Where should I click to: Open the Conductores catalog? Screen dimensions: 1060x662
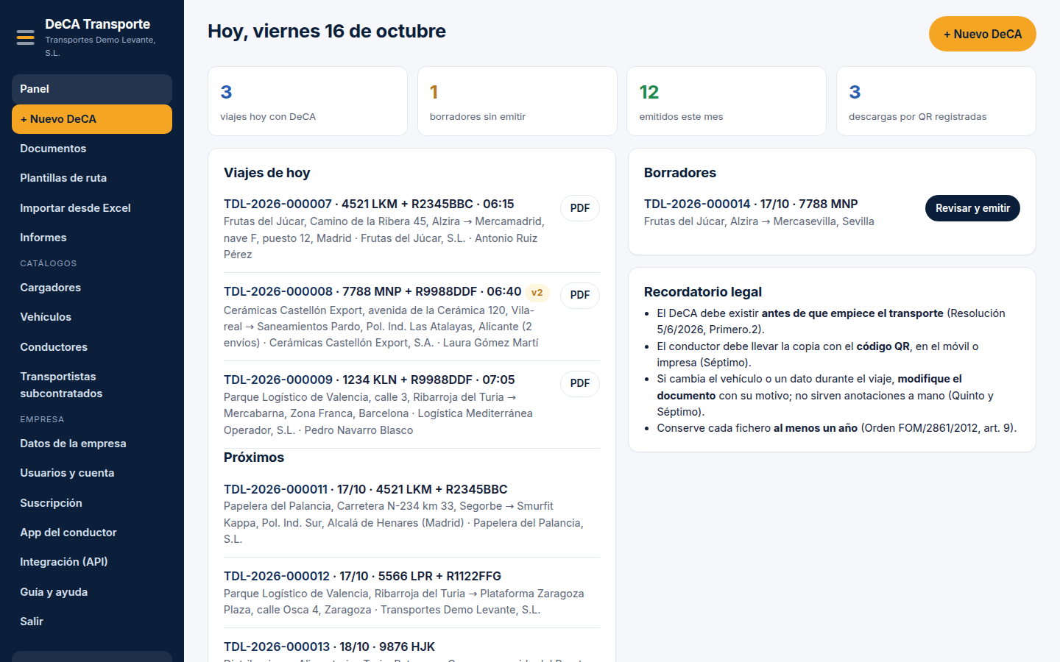click(x=92, y=347)
